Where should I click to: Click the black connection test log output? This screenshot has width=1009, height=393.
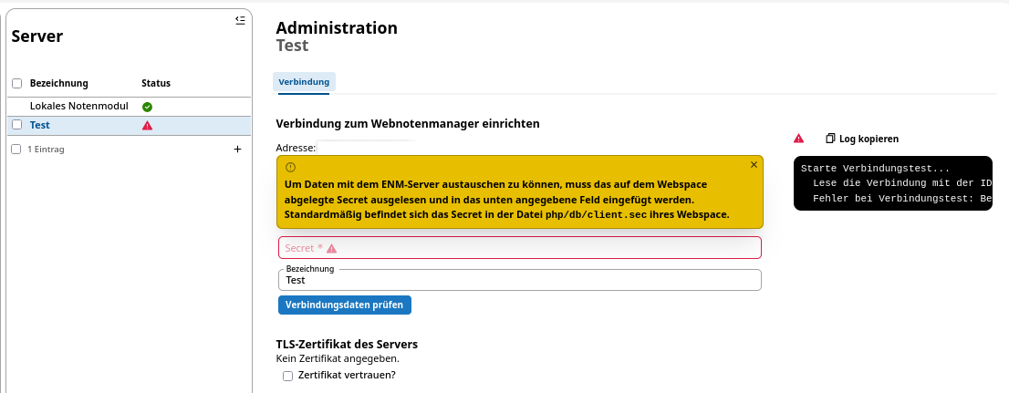892,183
